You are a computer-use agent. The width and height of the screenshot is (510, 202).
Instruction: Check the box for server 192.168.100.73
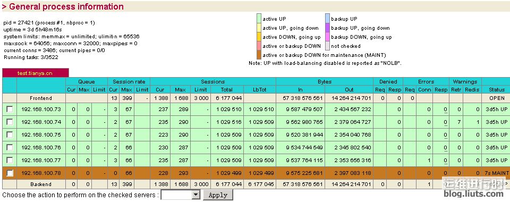click(10, 110)
